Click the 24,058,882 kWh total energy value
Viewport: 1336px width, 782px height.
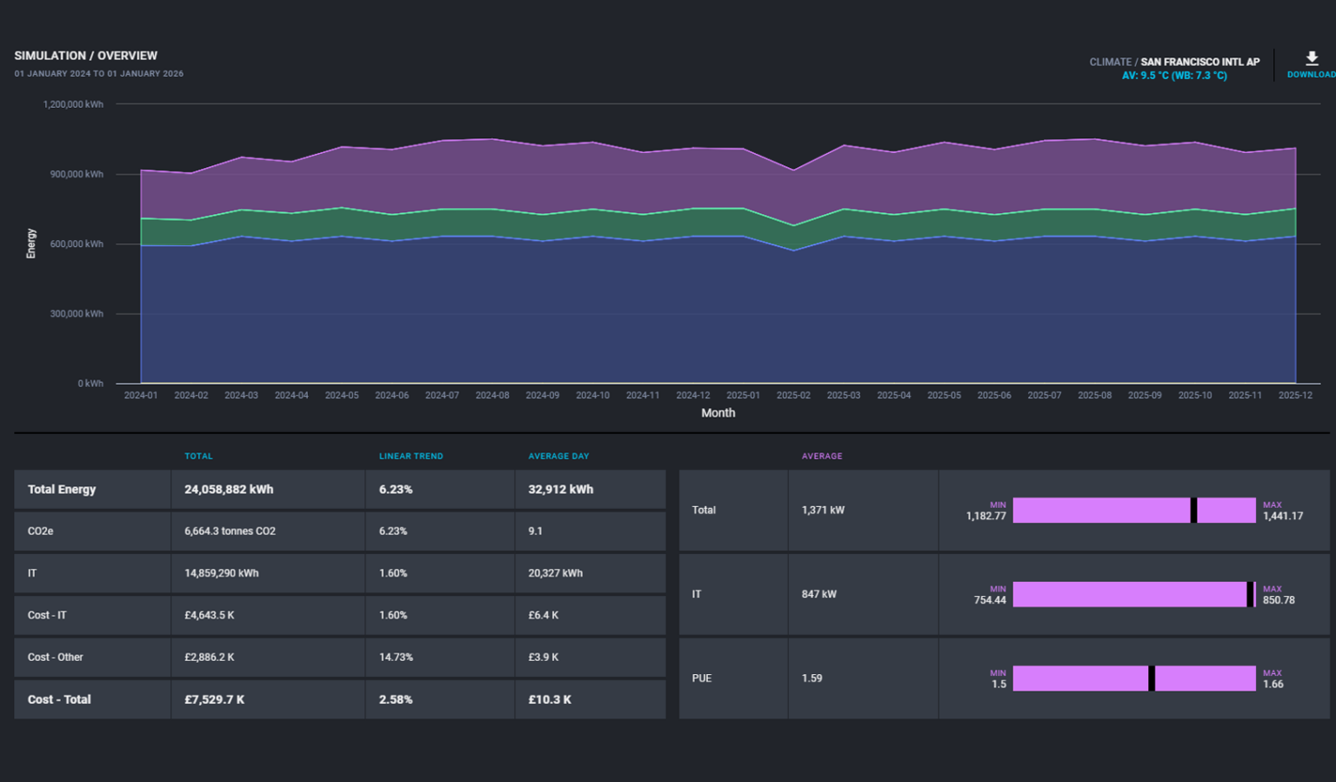[x=229, y=490]
